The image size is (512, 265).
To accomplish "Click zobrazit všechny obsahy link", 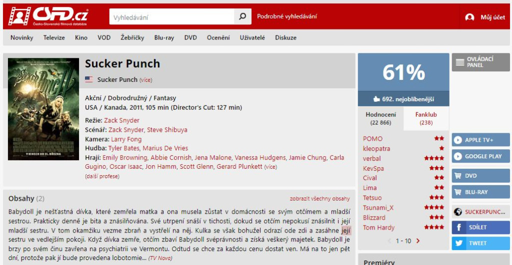I will point(319,199).
